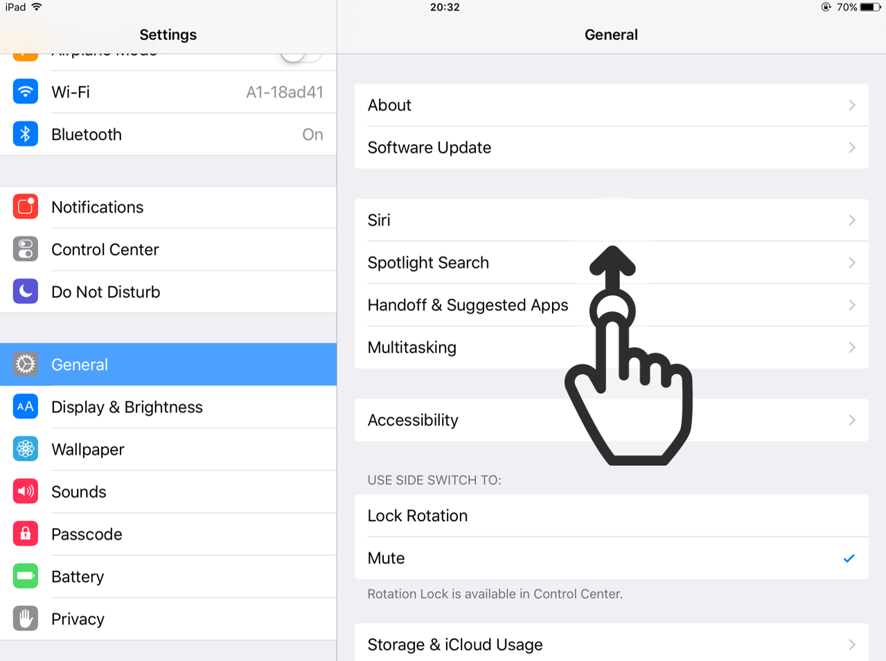Tap the Bluetooth icon in settings list
This screenshot has height=661, width=886.
point(26,134)
